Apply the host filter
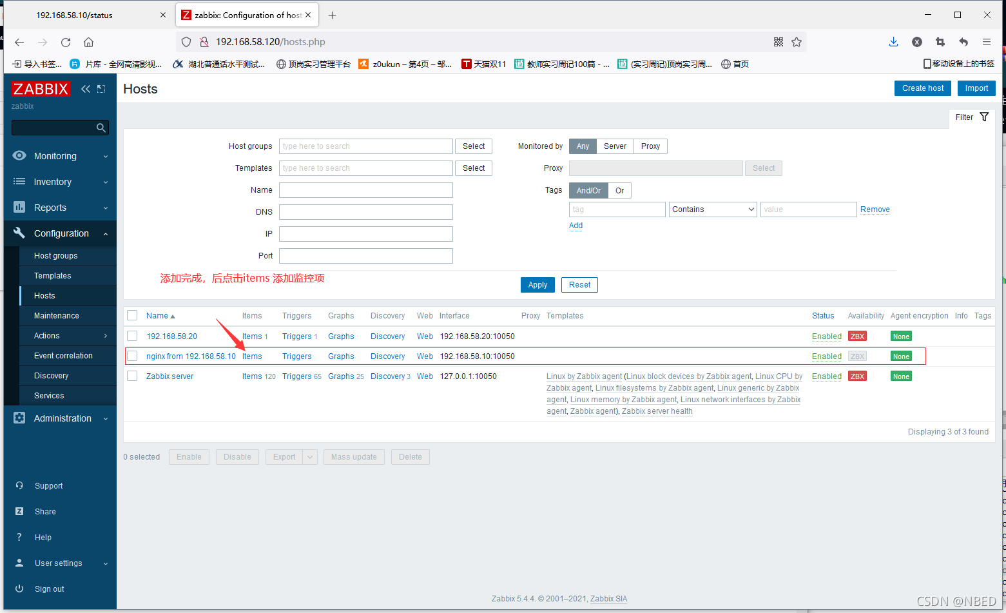The image size is (1006, 613). [x=537, y=285]
